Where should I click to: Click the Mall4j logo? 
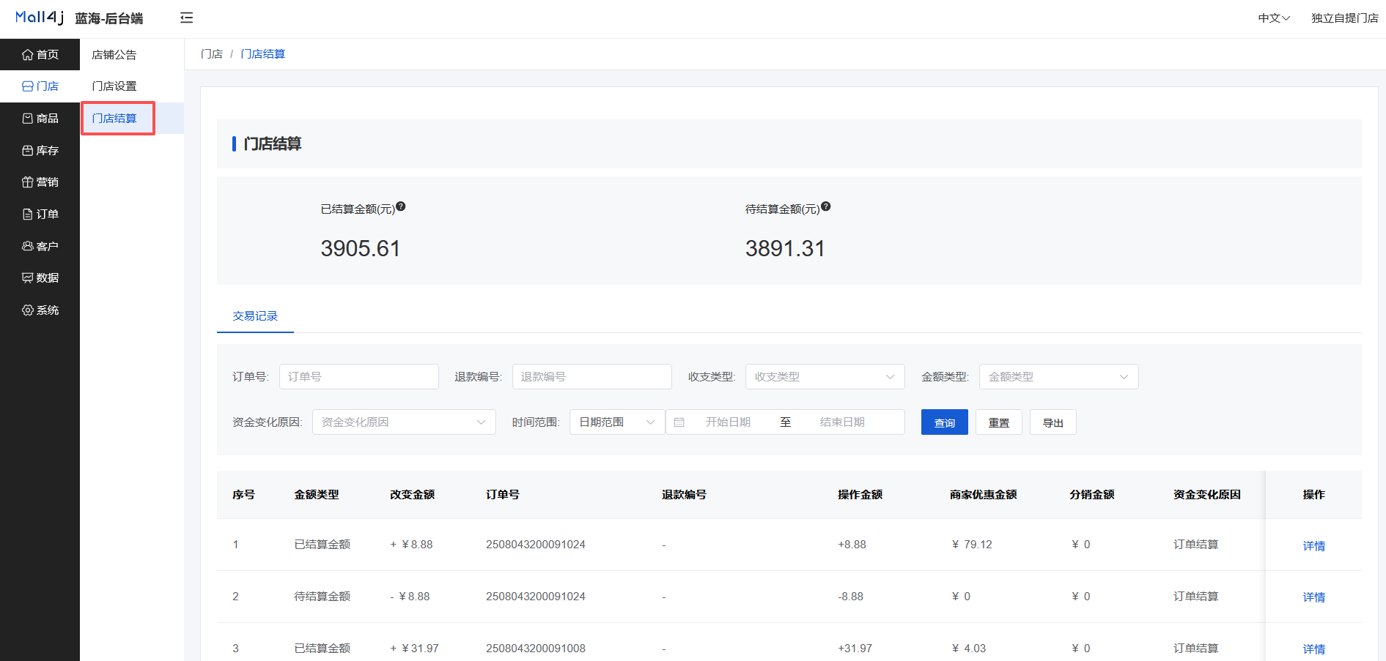click(40, 18)
